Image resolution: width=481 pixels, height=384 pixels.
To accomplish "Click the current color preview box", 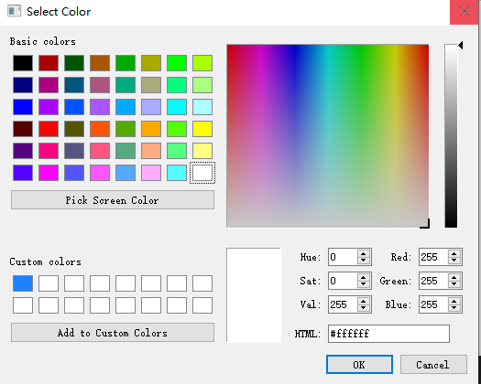I will click(254, 295).
